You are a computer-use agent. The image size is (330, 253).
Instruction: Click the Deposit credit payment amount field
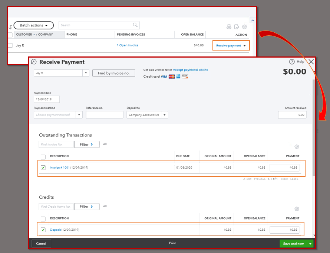click(x=284, y=230)
